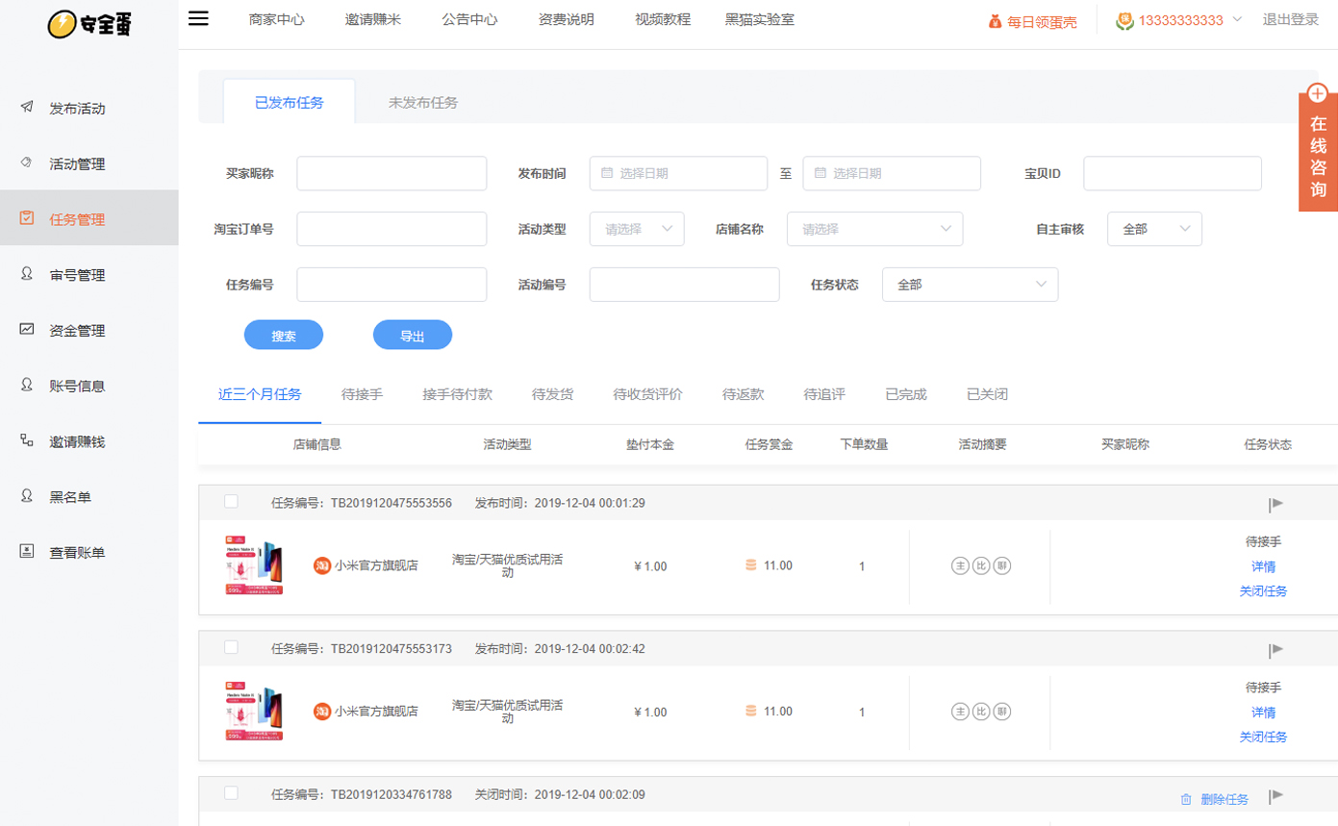Viewport: 1338px width, 826px height.
Task: Select the 待发货 tab
Action: point(553,394)
